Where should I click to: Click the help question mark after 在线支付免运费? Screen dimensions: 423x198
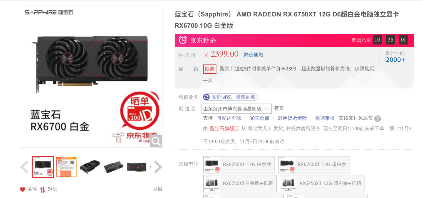[378, 119]
